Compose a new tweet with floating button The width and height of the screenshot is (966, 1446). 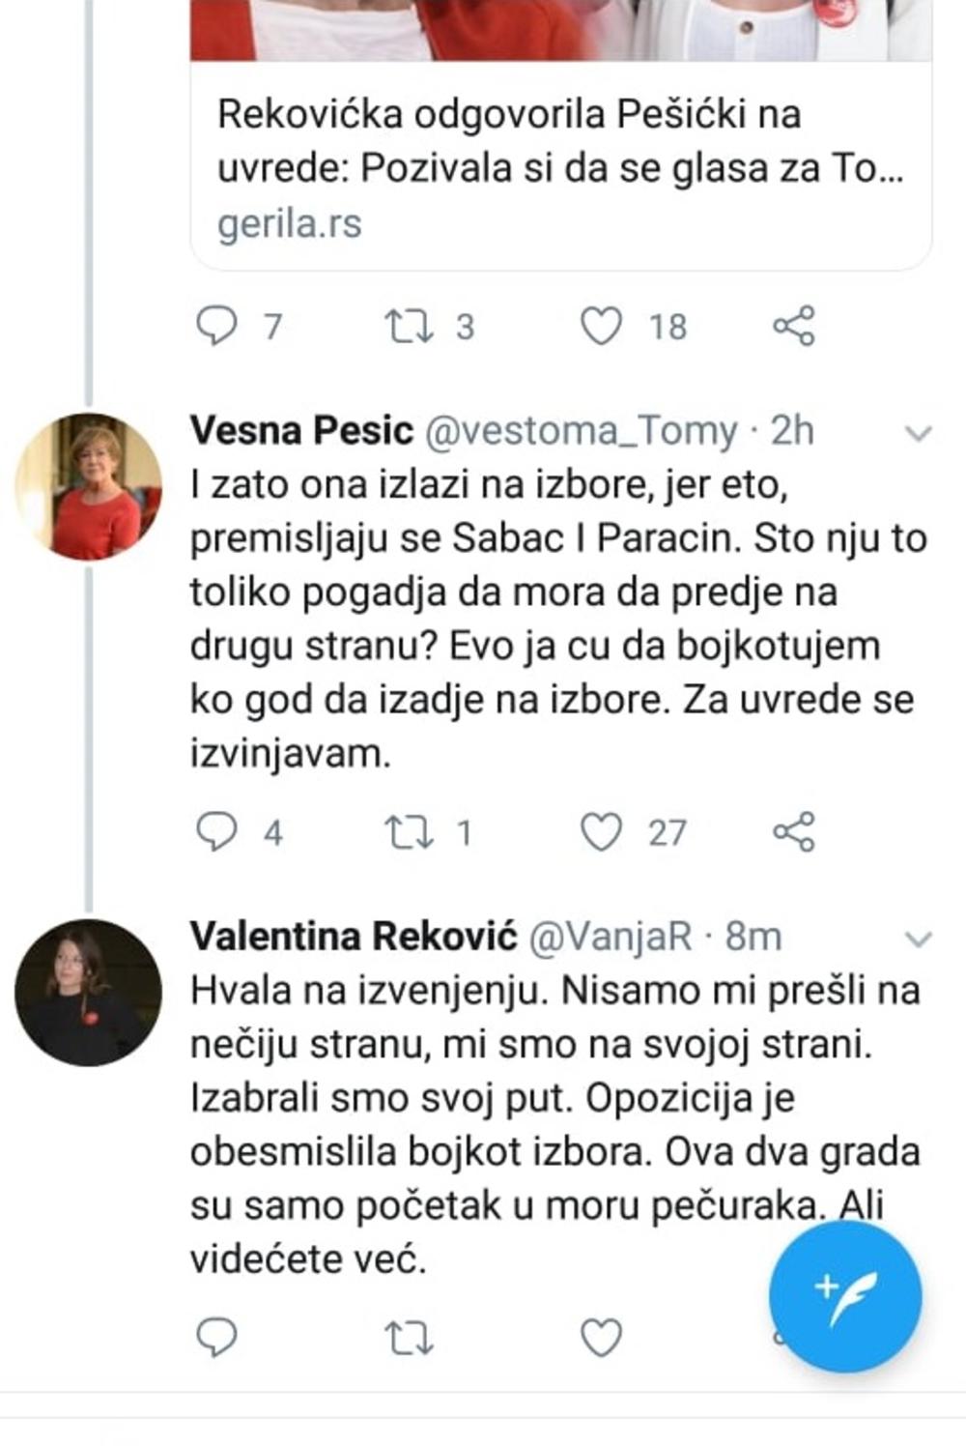(845, 1295)
